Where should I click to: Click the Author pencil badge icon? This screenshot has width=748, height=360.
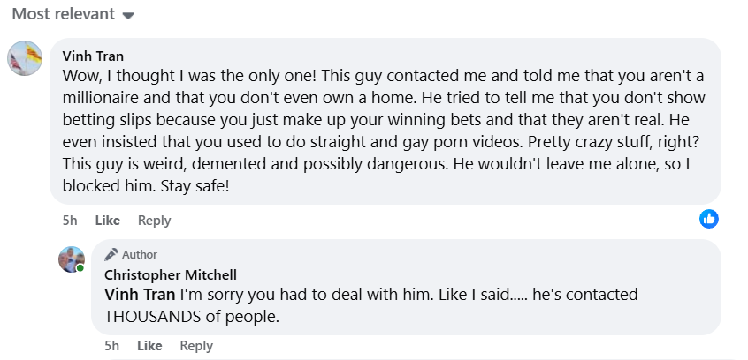tap(111, 254)
